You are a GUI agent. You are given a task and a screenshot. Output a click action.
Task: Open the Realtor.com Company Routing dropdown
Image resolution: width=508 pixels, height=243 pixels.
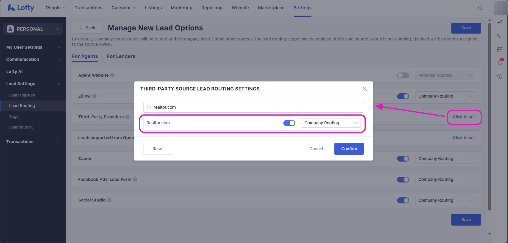[x=331, y=123]
